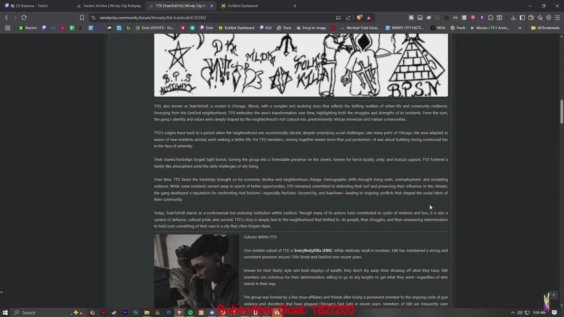Image resolution: width=564 pixels, height=317 pixels.
Task: Open the browser main menu icon
Action: point(557,18)
